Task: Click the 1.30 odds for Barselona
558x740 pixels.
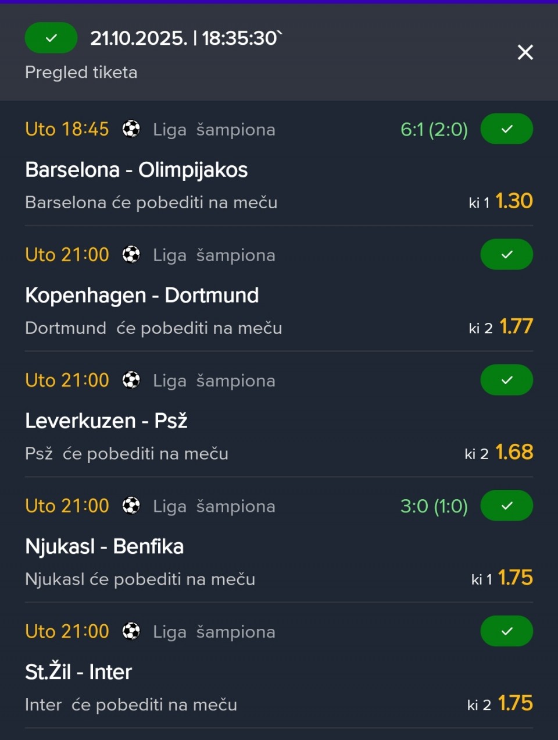Action: [x=514, y=201]
